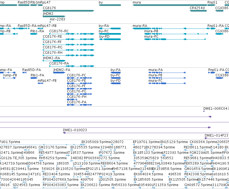Select the RnpS1-PA protein label
229x189 pixels.
(x=216, y=70)
